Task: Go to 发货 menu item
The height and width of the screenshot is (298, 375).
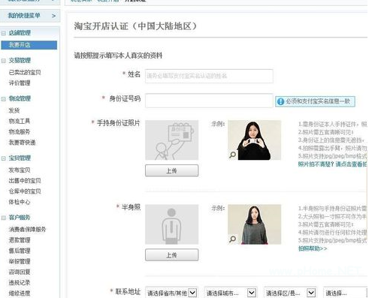Action: click(x=14, y=110)
